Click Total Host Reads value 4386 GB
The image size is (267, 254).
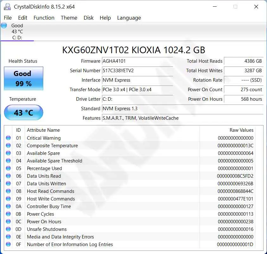(244, 61)
